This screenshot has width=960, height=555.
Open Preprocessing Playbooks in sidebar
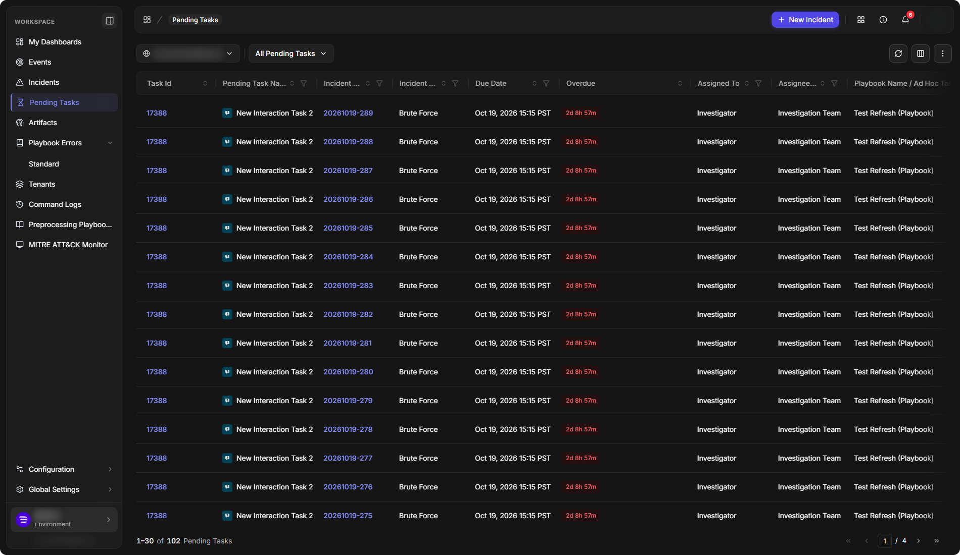coord(64,225)
